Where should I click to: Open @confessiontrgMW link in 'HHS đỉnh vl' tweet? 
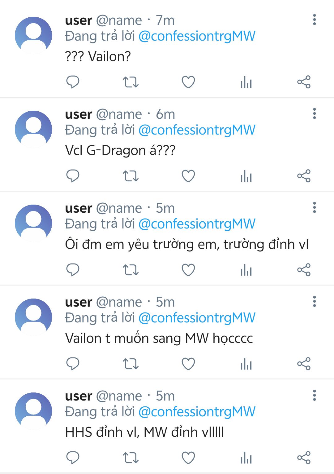pos(197,412)
